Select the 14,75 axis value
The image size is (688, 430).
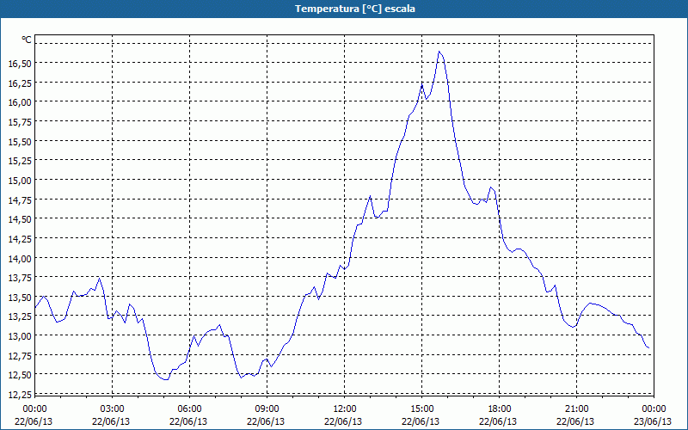[20, 200]
